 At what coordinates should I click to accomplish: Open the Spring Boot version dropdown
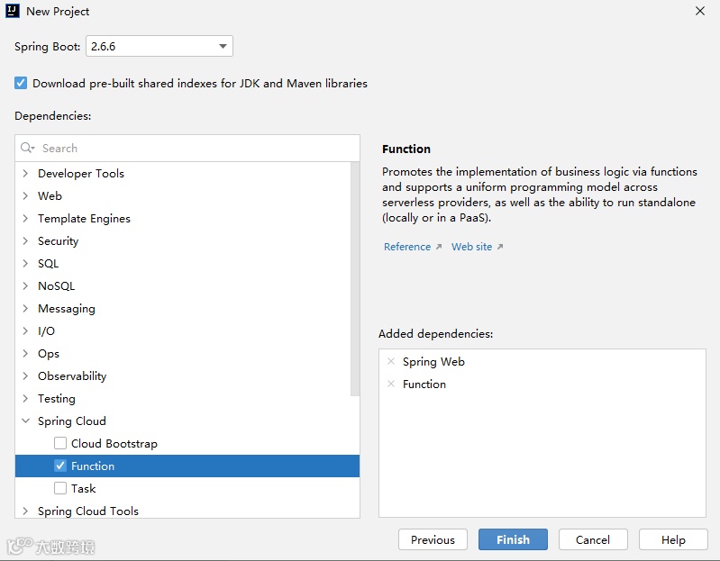click(x=223, y=46)
